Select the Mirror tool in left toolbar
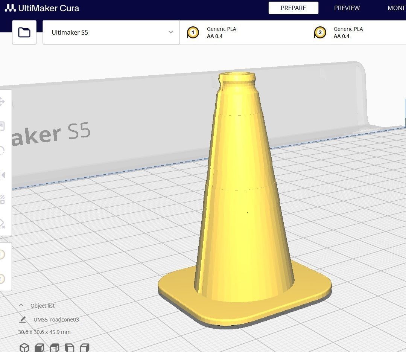Viewport: 406px width, 352px height. [x=2, y=175]
